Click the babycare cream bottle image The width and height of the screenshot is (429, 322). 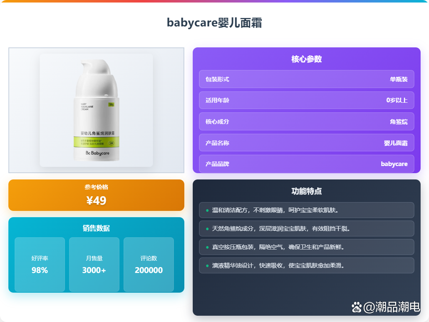click(96, 110)
